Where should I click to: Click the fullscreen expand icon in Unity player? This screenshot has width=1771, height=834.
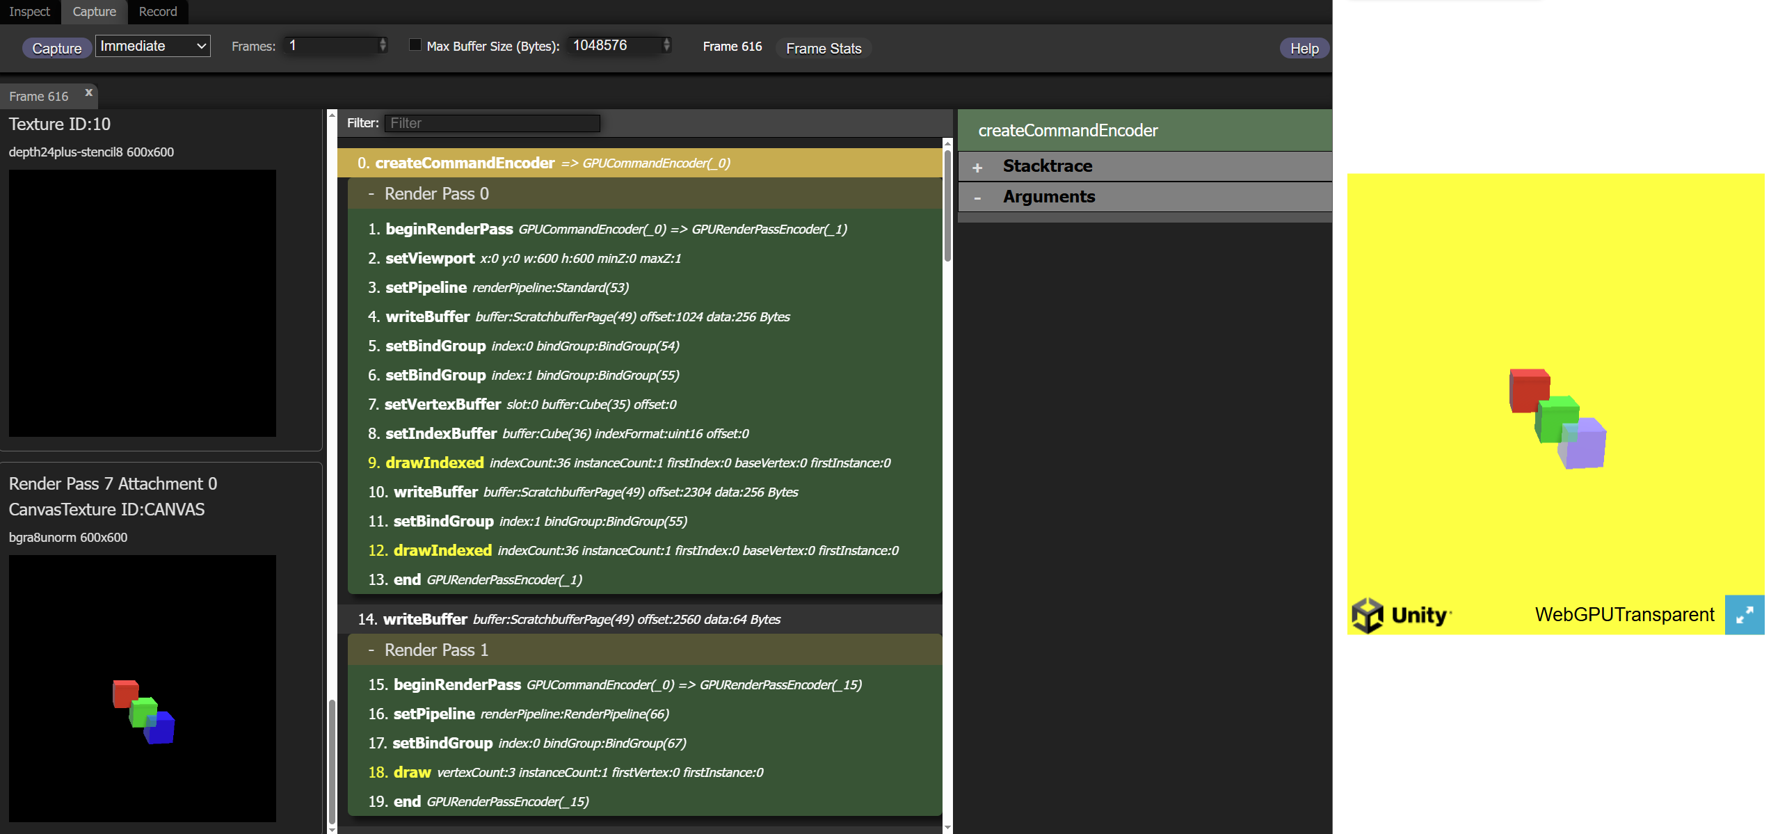point(1744,615)
